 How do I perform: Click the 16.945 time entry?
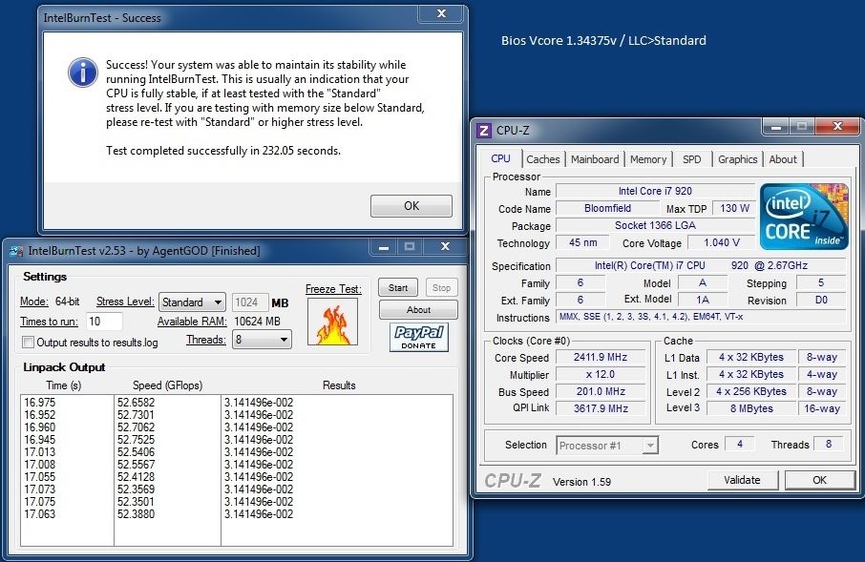pyautogui.click(x=40, y=440)
